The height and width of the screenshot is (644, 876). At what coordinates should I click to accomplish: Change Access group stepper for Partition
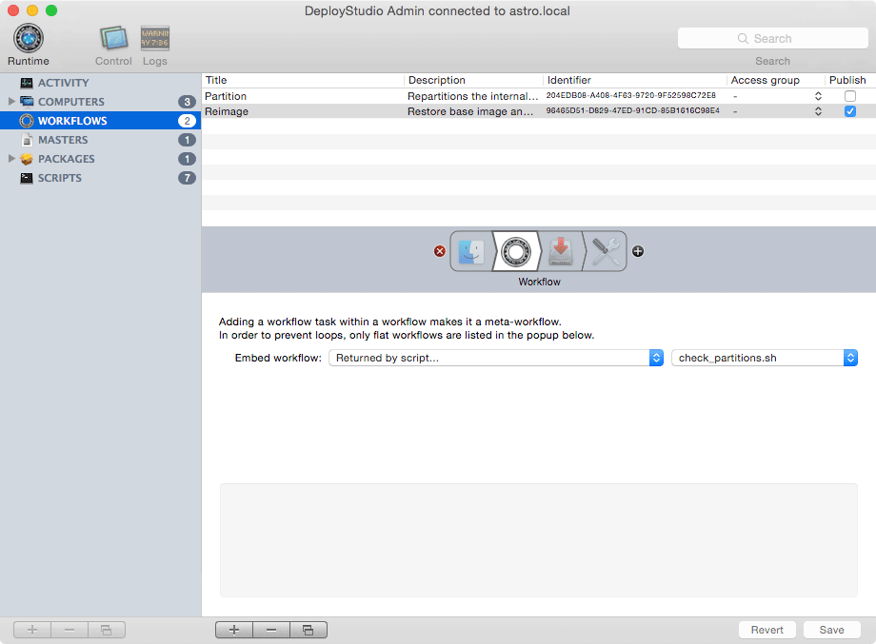click(x=817, y=96)
